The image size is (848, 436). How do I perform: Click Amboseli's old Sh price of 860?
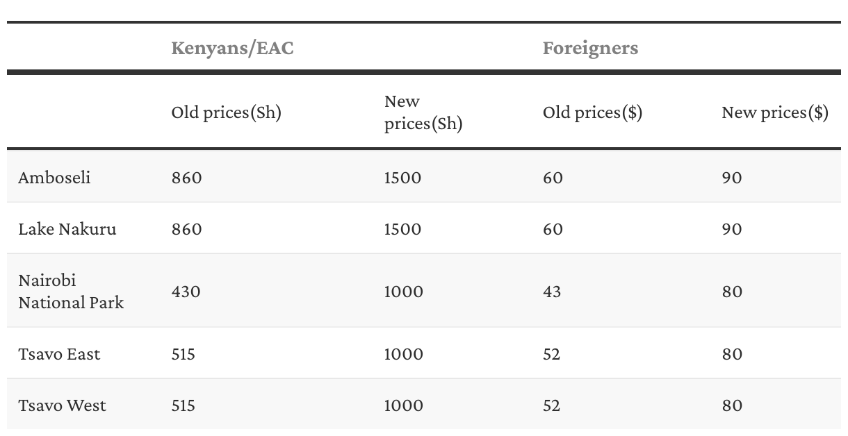[x=186, y=178]
